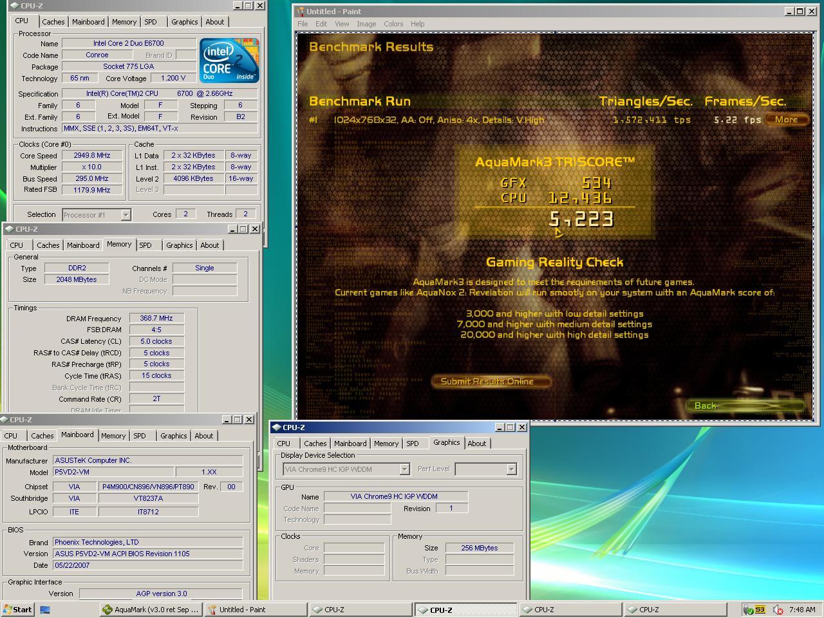Image resolution: width=824 pixels, height=618 pixels.
Task: Click the multiplier value 'x 10.0'
Action: (x=93, y=167)
